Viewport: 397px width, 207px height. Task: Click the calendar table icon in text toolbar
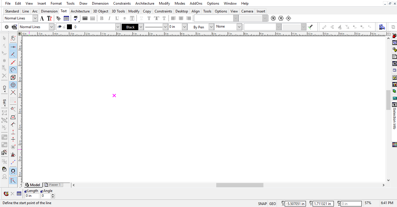pos(66,18)
